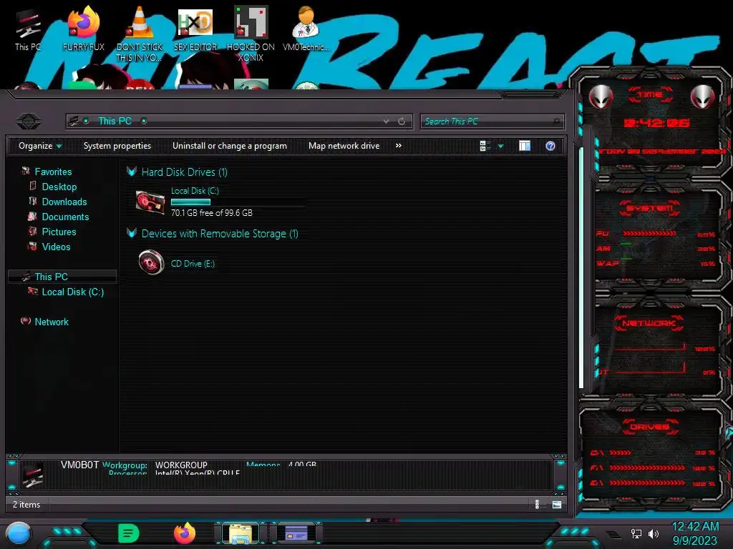Select Local Disk (C:) in navigation tree
Image resolution: width=733 pixels, height=549 pixels.
click(x=72, y=292)
